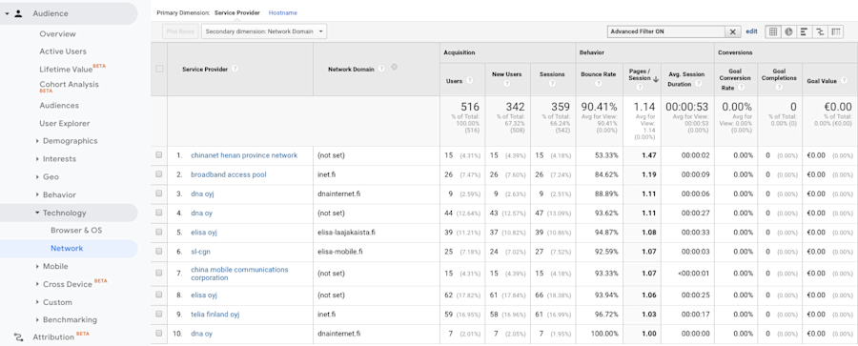858x346 pixels.
Task: Click the Attribution icon in sidebar
Action: click(x=19, y=337)
